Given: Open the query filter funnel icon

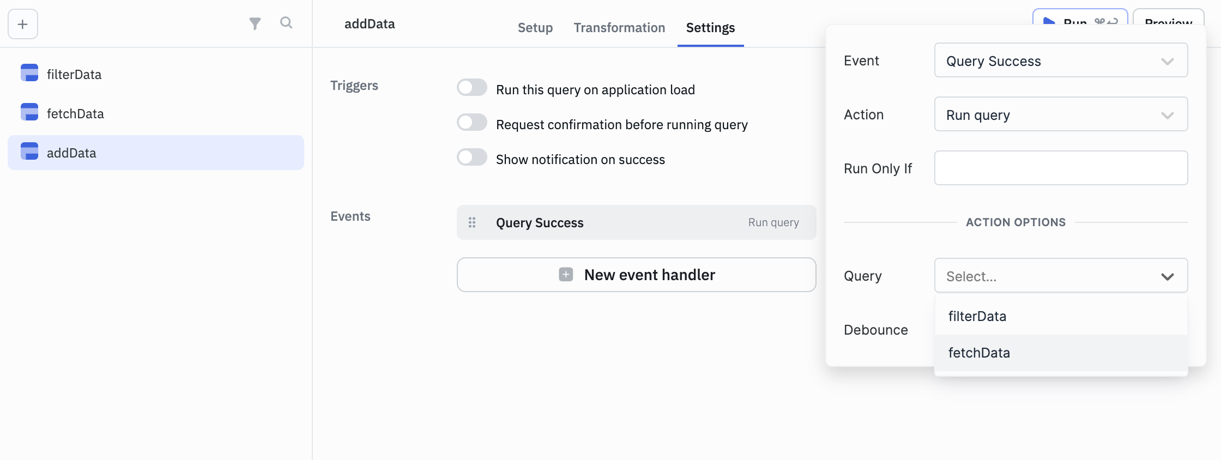Looking at the screenshot, I should point(255,23).
